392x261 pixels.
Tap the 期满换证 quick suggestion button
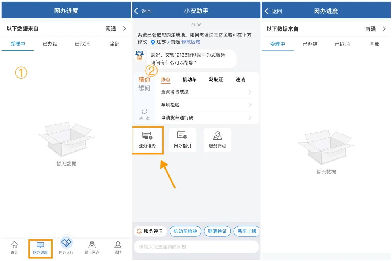pyautogui.click(x=217, y=231)
